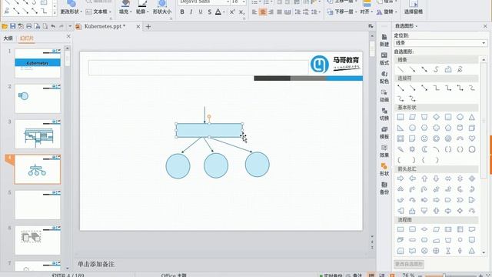Click the print icon in quick access bar
The width and height of the screenshot is (492, 277).
tap(29, 26)
